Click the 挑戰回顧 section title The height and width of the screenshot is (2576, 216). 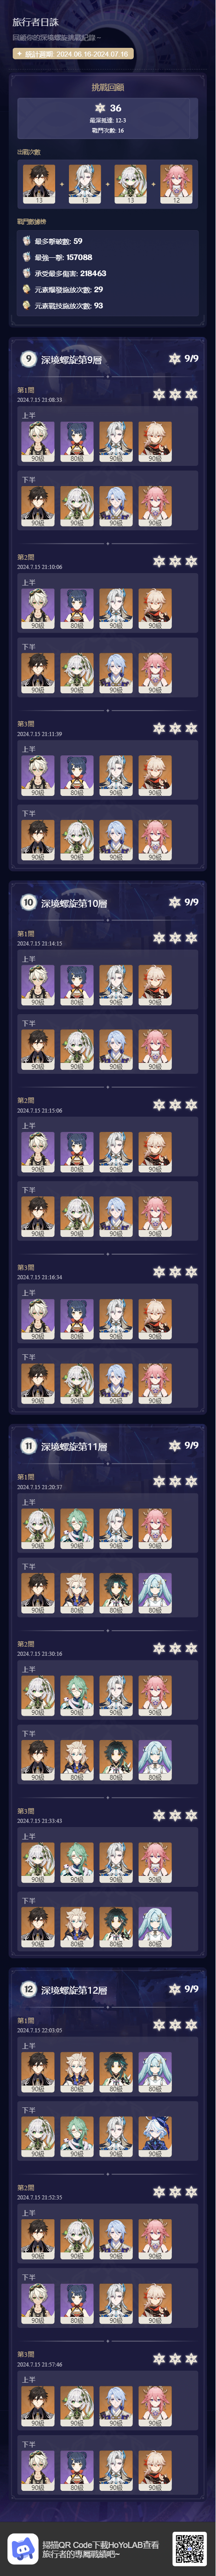pyautogui.click(x=108, y=88)
